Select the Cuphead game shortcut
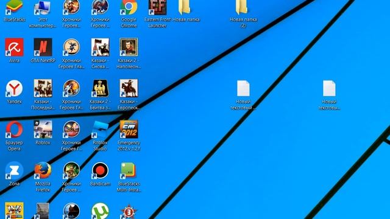The width and height of the screenshot is (390, 219). pos(14,210)
